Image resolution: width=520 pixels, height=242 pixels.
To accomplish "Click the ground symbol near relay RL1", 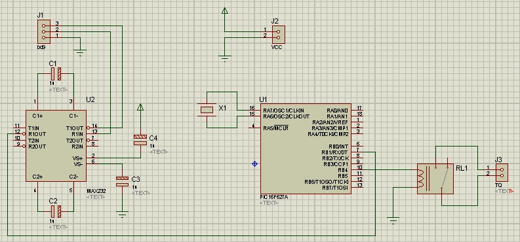I will point(393,221).
